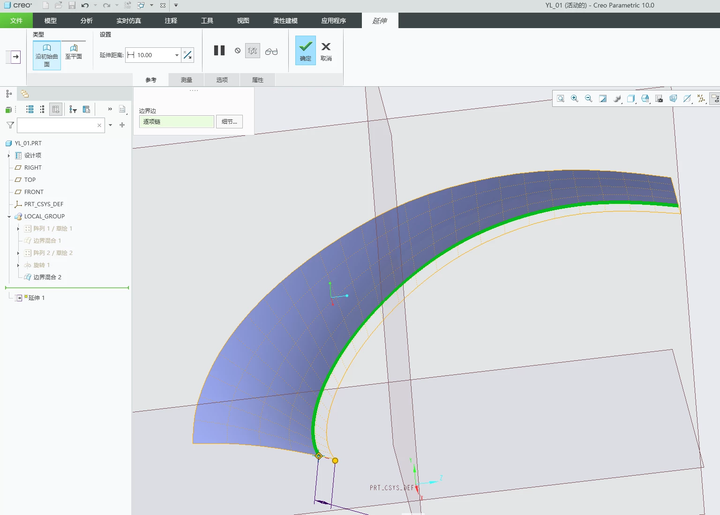The height and width of the screenshot is (515, 720).
Task: Click the Open file folder icon
Action: (59, 5)
